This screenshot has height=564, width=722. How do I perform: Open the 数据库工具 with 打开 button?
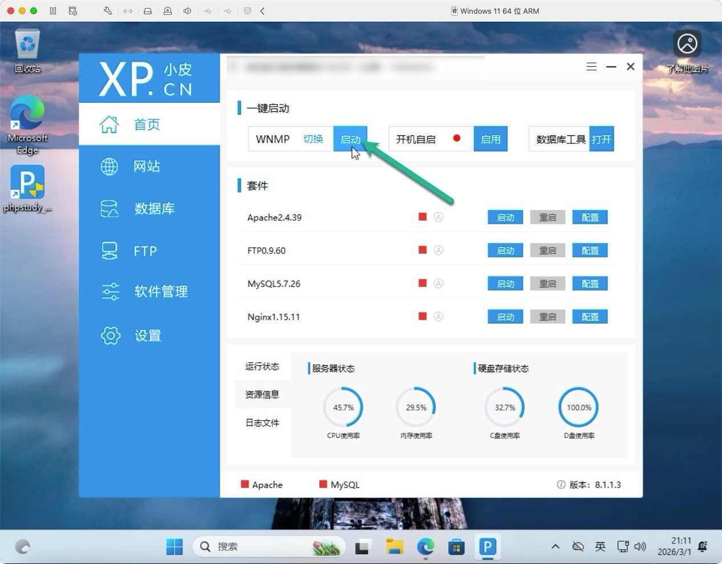click(602, 139)
